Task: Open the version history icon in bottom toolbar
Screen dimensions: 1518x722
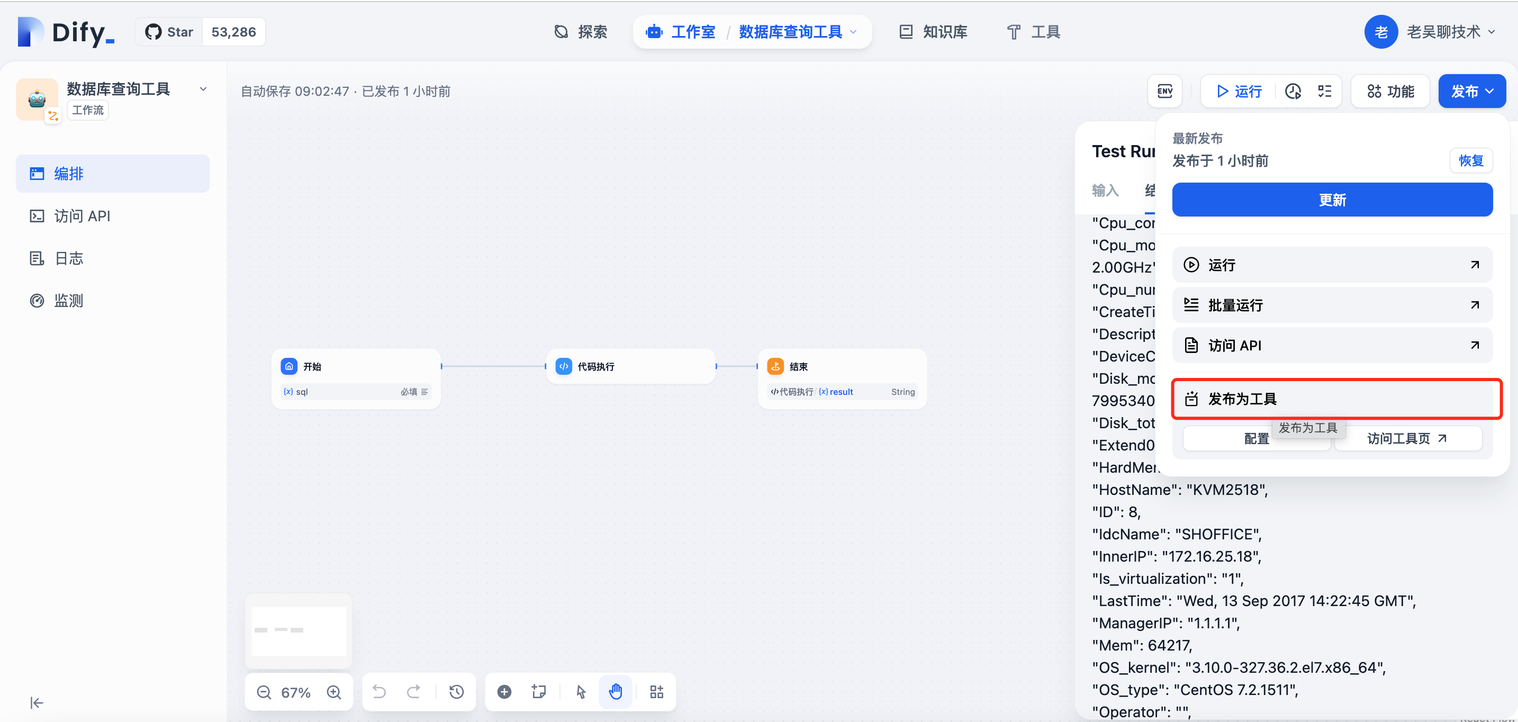Action: [x=457, y=692]
